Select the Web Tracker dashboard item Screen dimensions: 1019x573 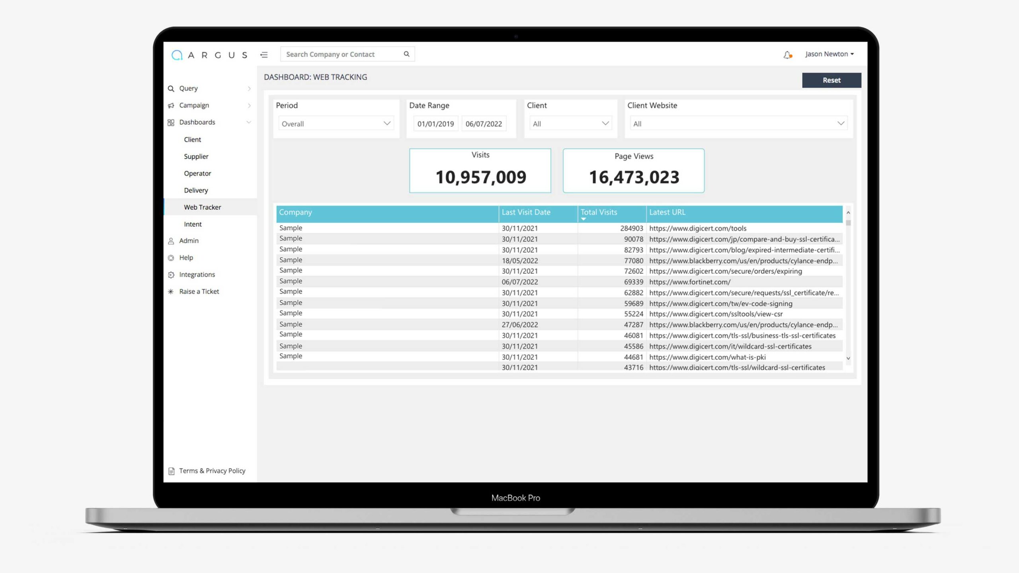pyautogui.click(x=201, y=207)
